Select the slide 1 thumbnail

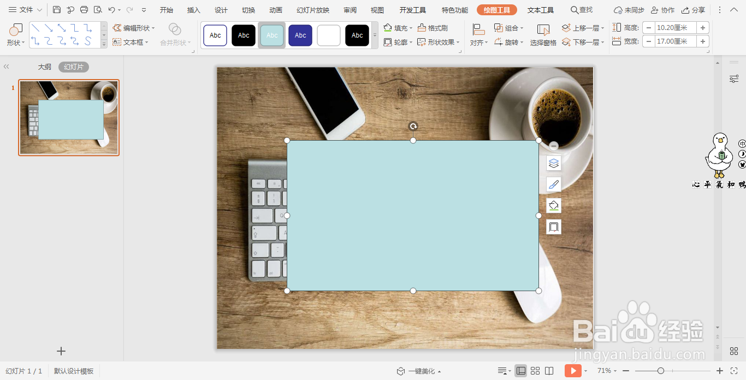click(68, 117)
